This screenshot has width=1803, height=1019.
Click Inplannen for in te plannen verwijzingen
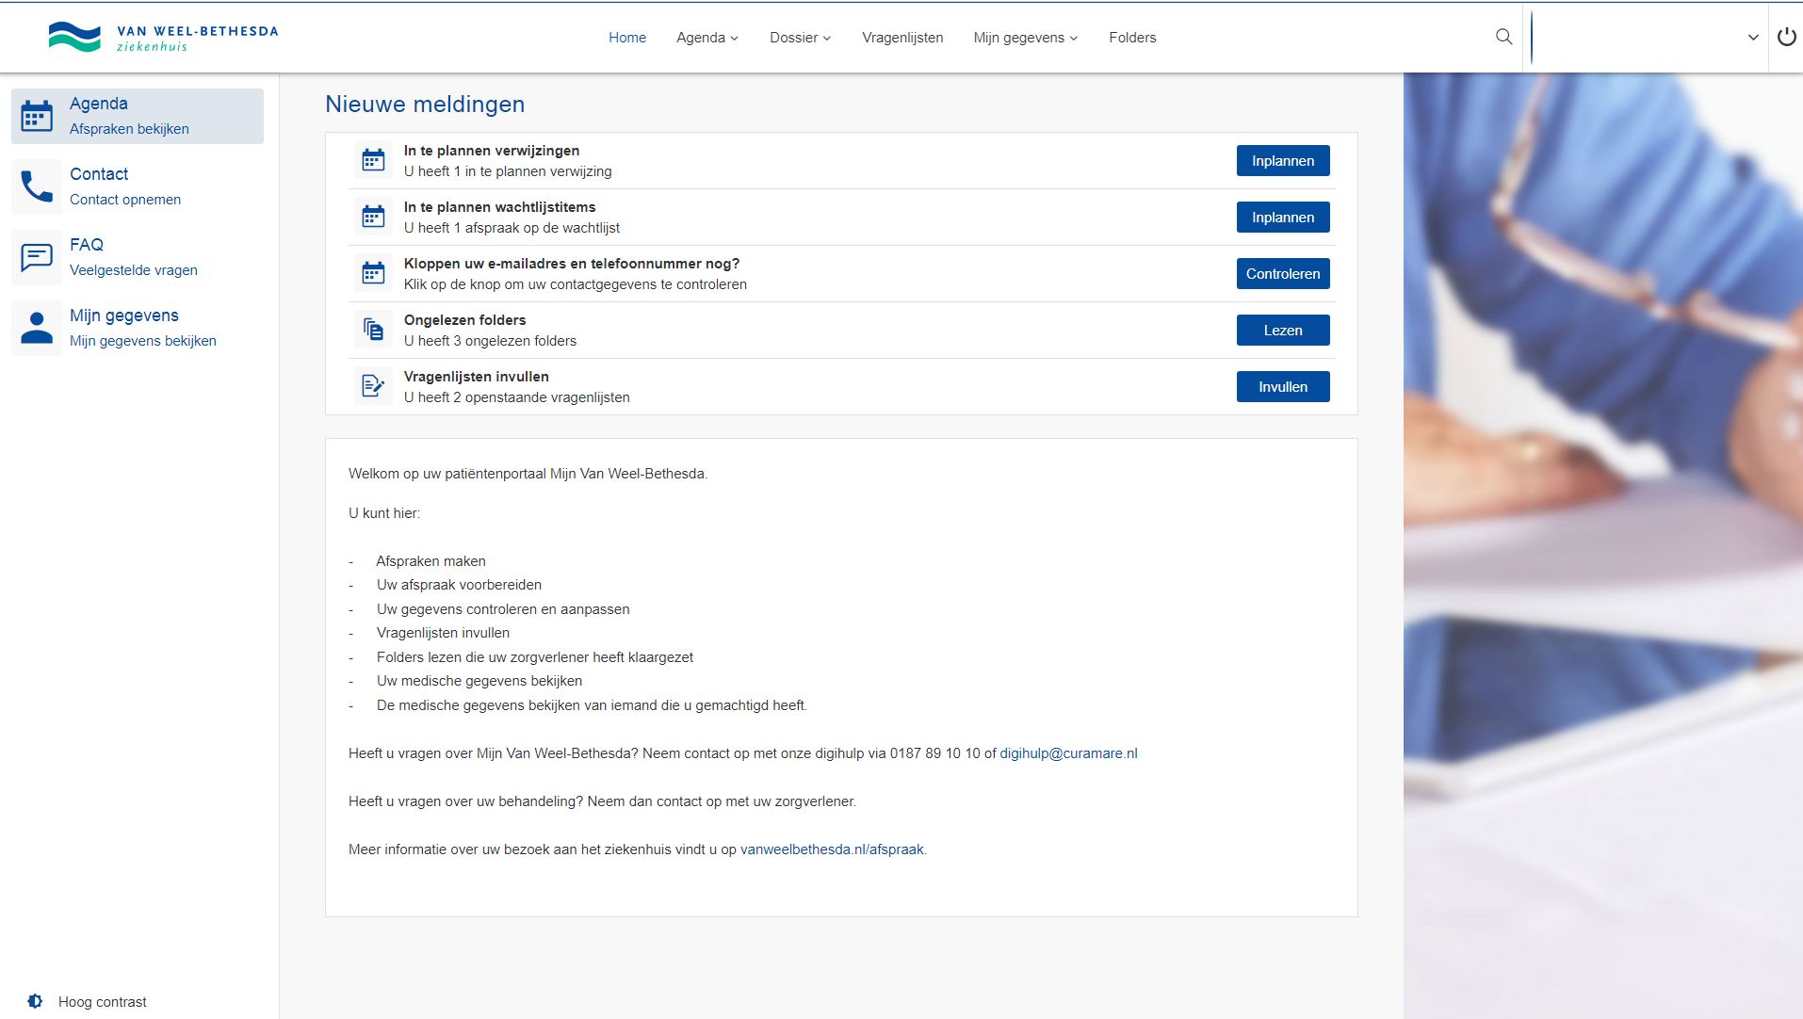click(x=1283, y=161)
